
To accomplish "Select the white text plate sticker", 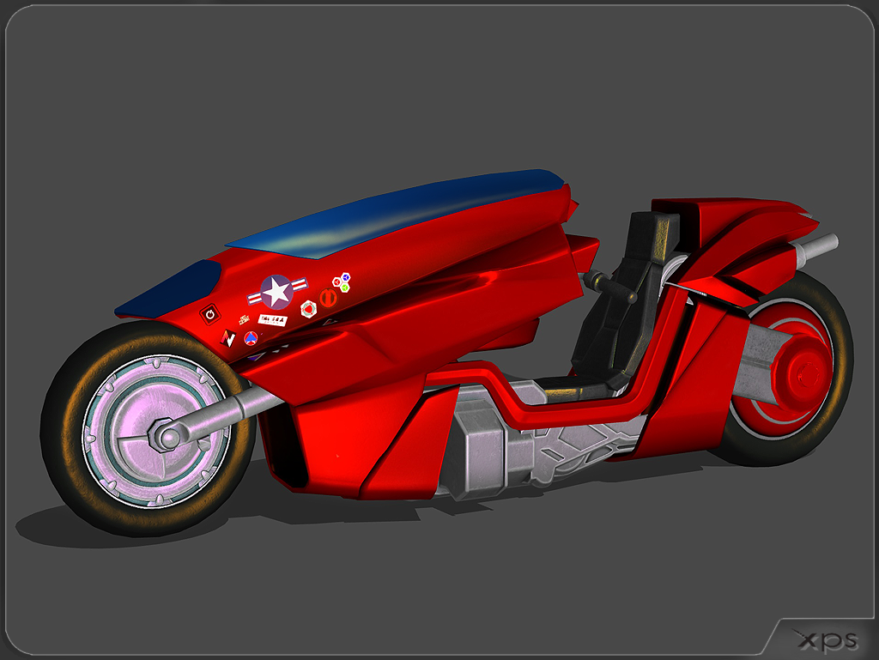I will (x=272, y=318).
